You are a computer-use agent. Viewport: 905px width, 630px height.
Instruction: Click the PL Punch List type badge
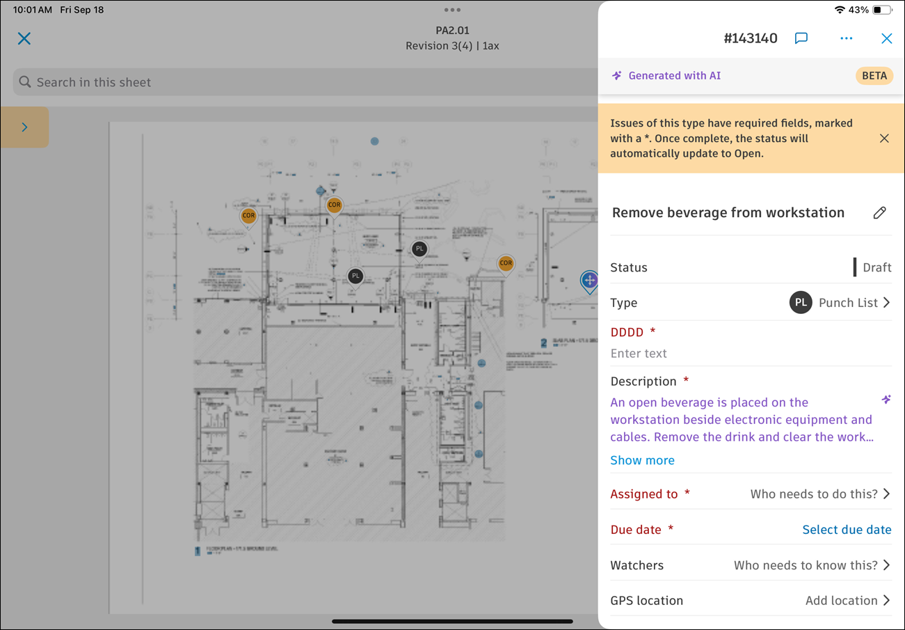[x=801, y=303]
